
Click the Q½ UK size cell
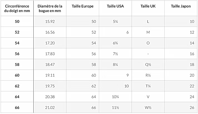point(148,65)
